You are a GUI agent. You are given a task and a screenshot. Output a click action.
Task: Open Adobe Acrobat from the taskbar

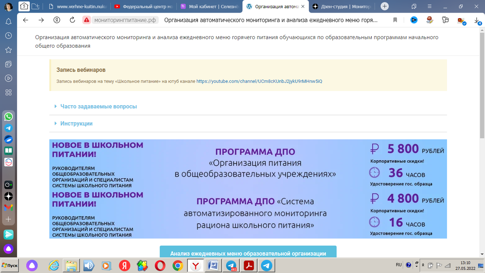(249, 266)
